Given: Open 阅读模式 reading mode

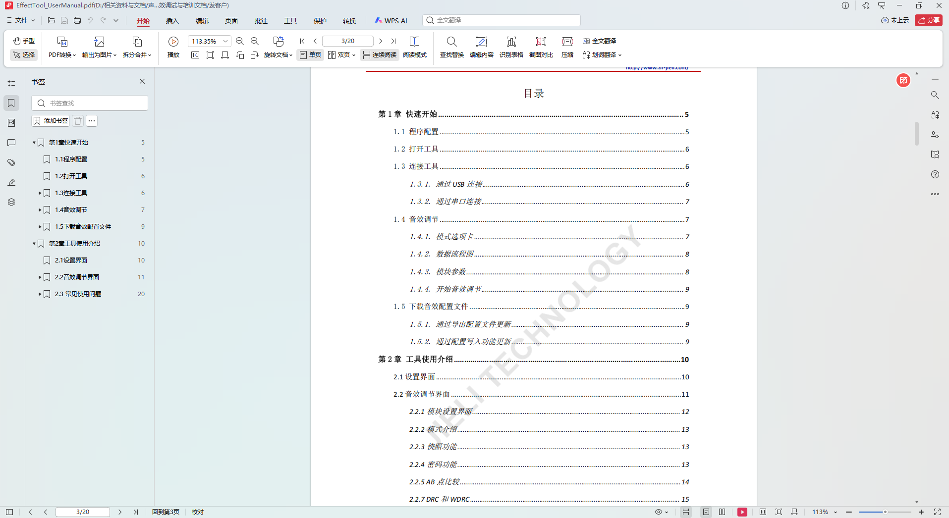Looking at the screenshot, I should tap(415, 48).
